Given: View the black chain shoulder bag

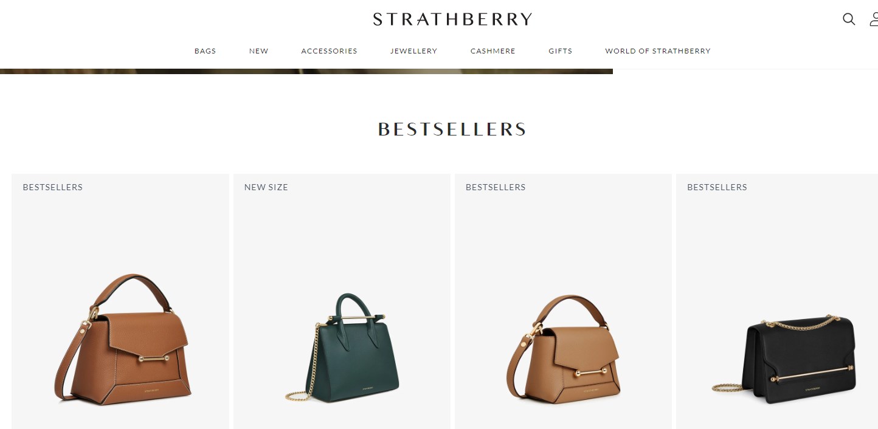Looking at the screenshot, I should pyautogui.click(x=784, y=359).
